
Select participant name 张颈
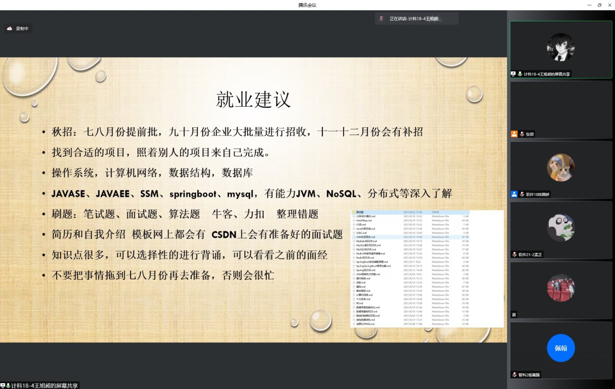coord(530,134)
